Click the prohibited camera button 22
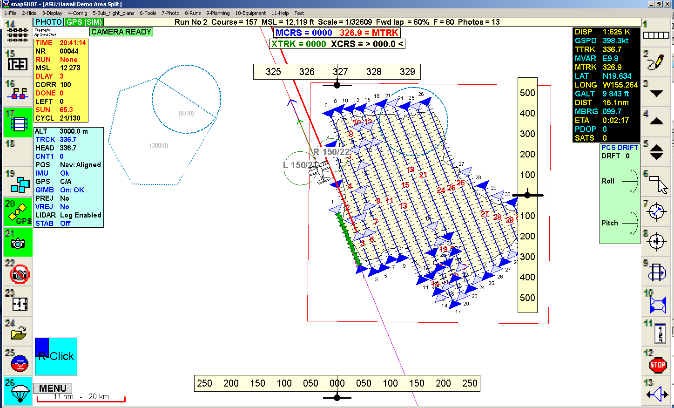The height and width of the screenshot is (408, 674). click(18, 272)
